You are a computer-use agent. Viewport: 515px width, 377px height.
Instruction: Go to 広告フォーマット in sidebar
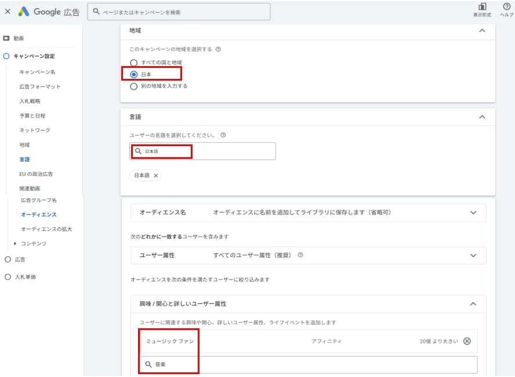point(40,86)
